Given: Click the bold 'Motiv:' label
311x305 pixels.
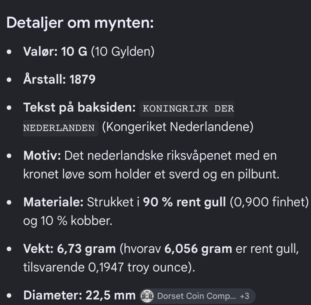Looking at the screenshot, I should pos(42,155).
